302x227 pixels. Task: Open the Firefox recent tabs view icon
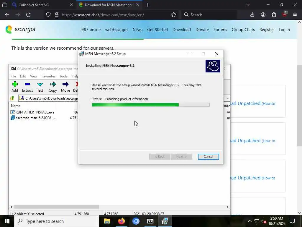(x=5, y=5)
